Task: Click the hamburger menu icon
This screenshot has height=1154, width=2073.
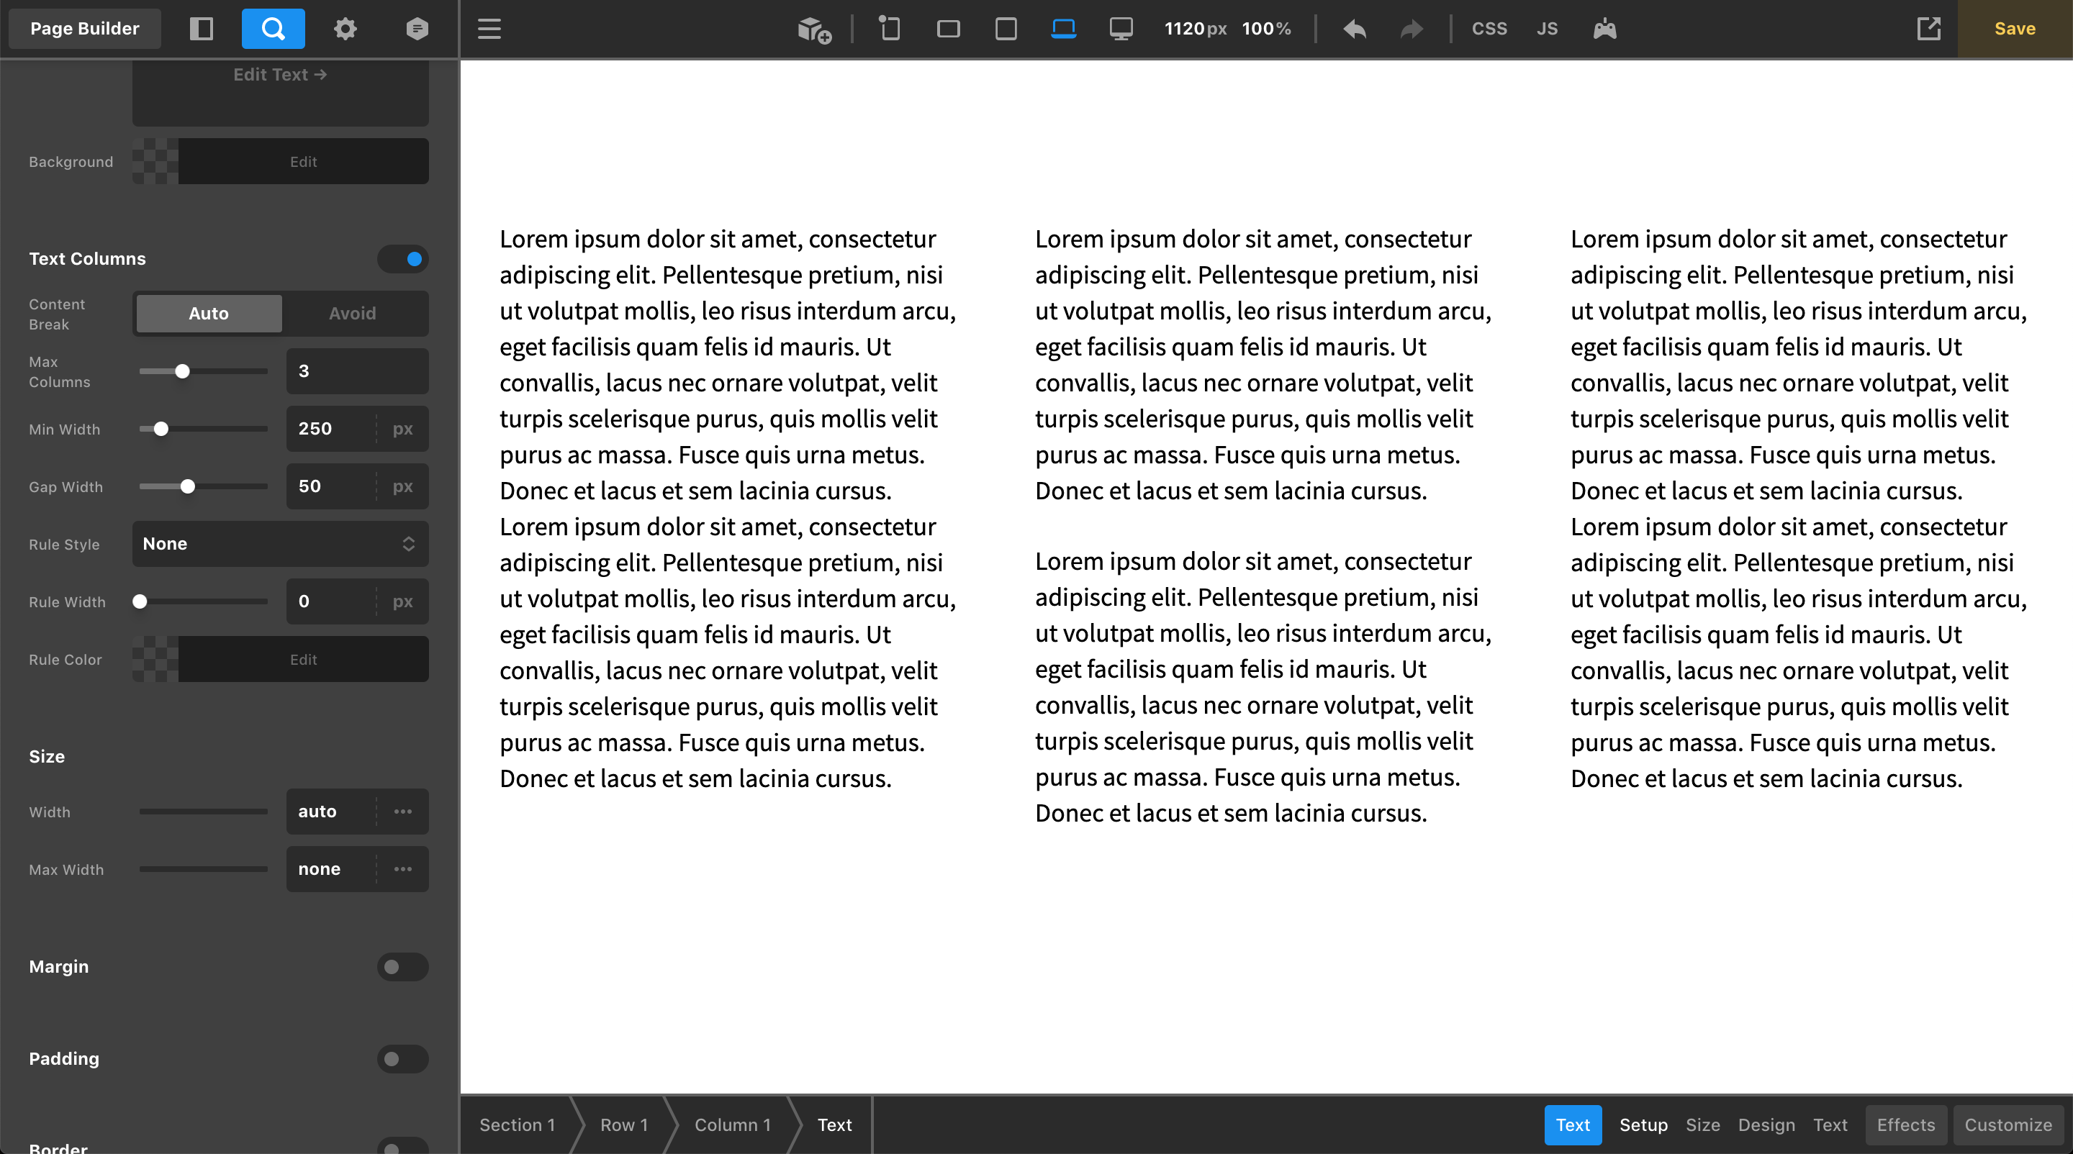Action: tap(489, 29)
